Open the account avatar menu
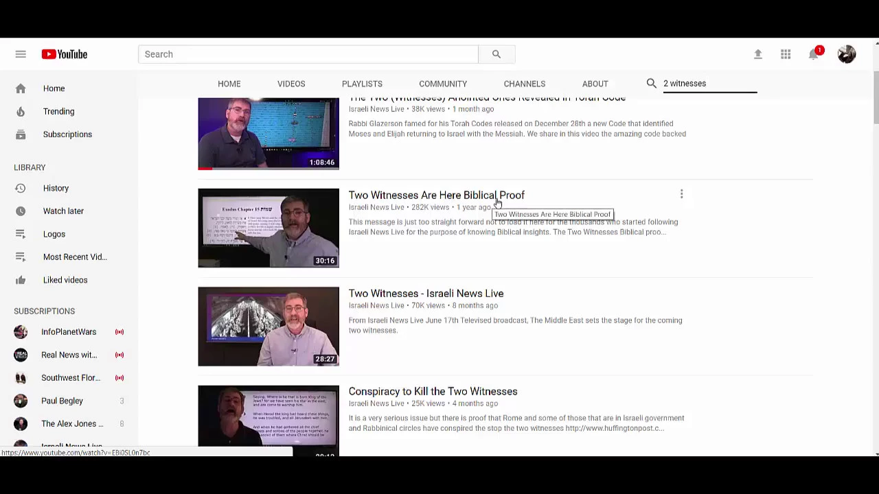879x494 pixels. coord(847,54)
